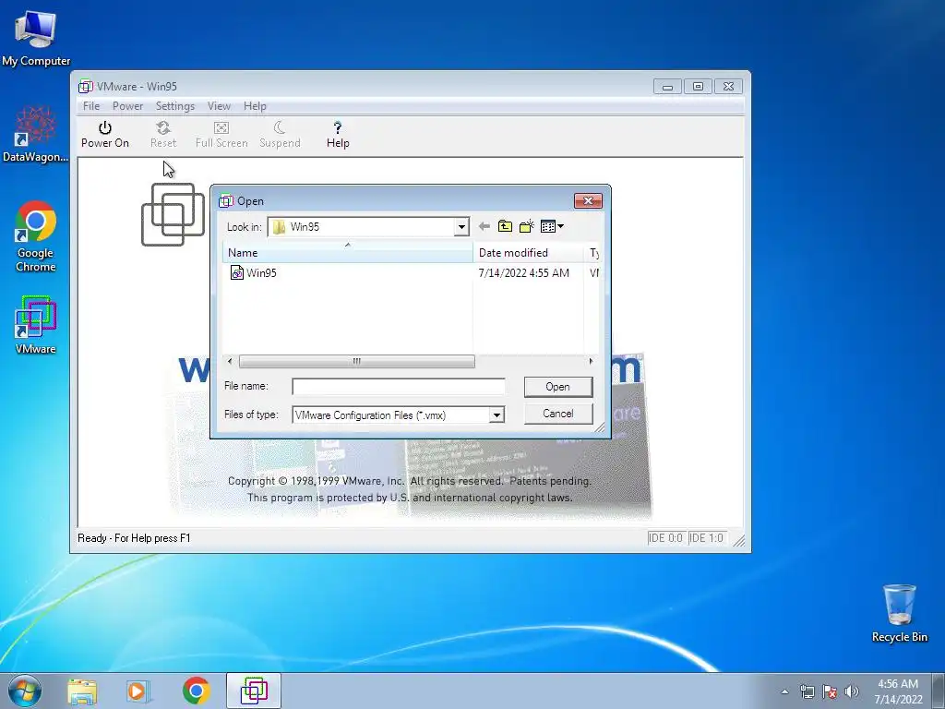Open the Help menu
This screenshot has height=709, width=945.
pos(255,106)
